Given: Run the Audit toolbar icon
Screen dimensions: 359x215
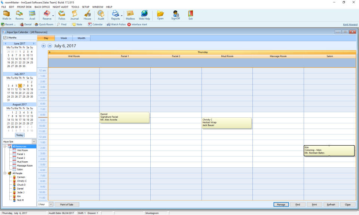Looking at the screenshot, I should point(101,15).
